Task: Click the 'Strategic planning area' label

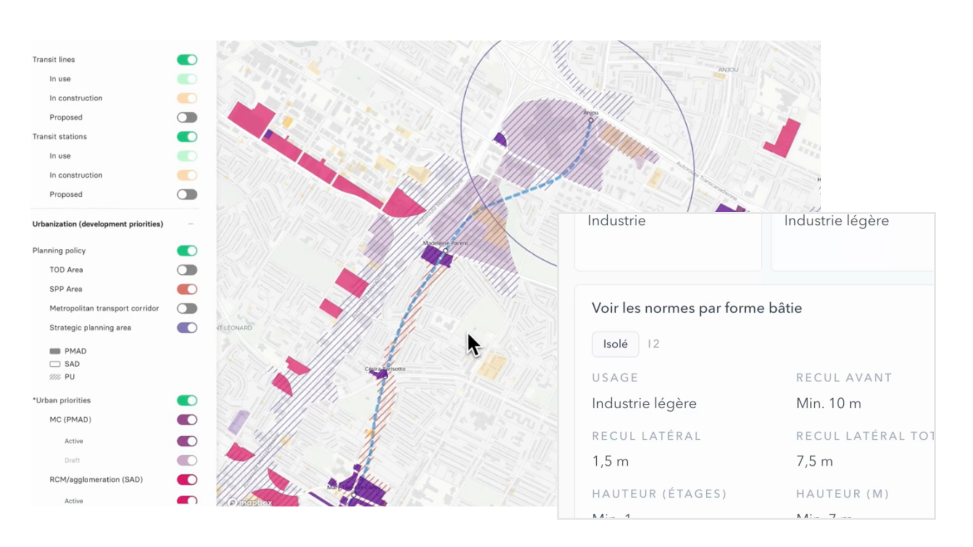Action: click(90, 328)
